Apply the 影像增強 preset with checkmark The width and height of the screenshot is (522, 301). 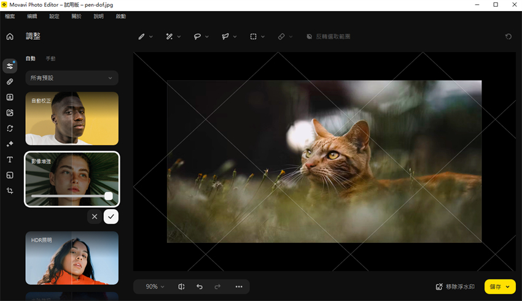coord(111,216)
